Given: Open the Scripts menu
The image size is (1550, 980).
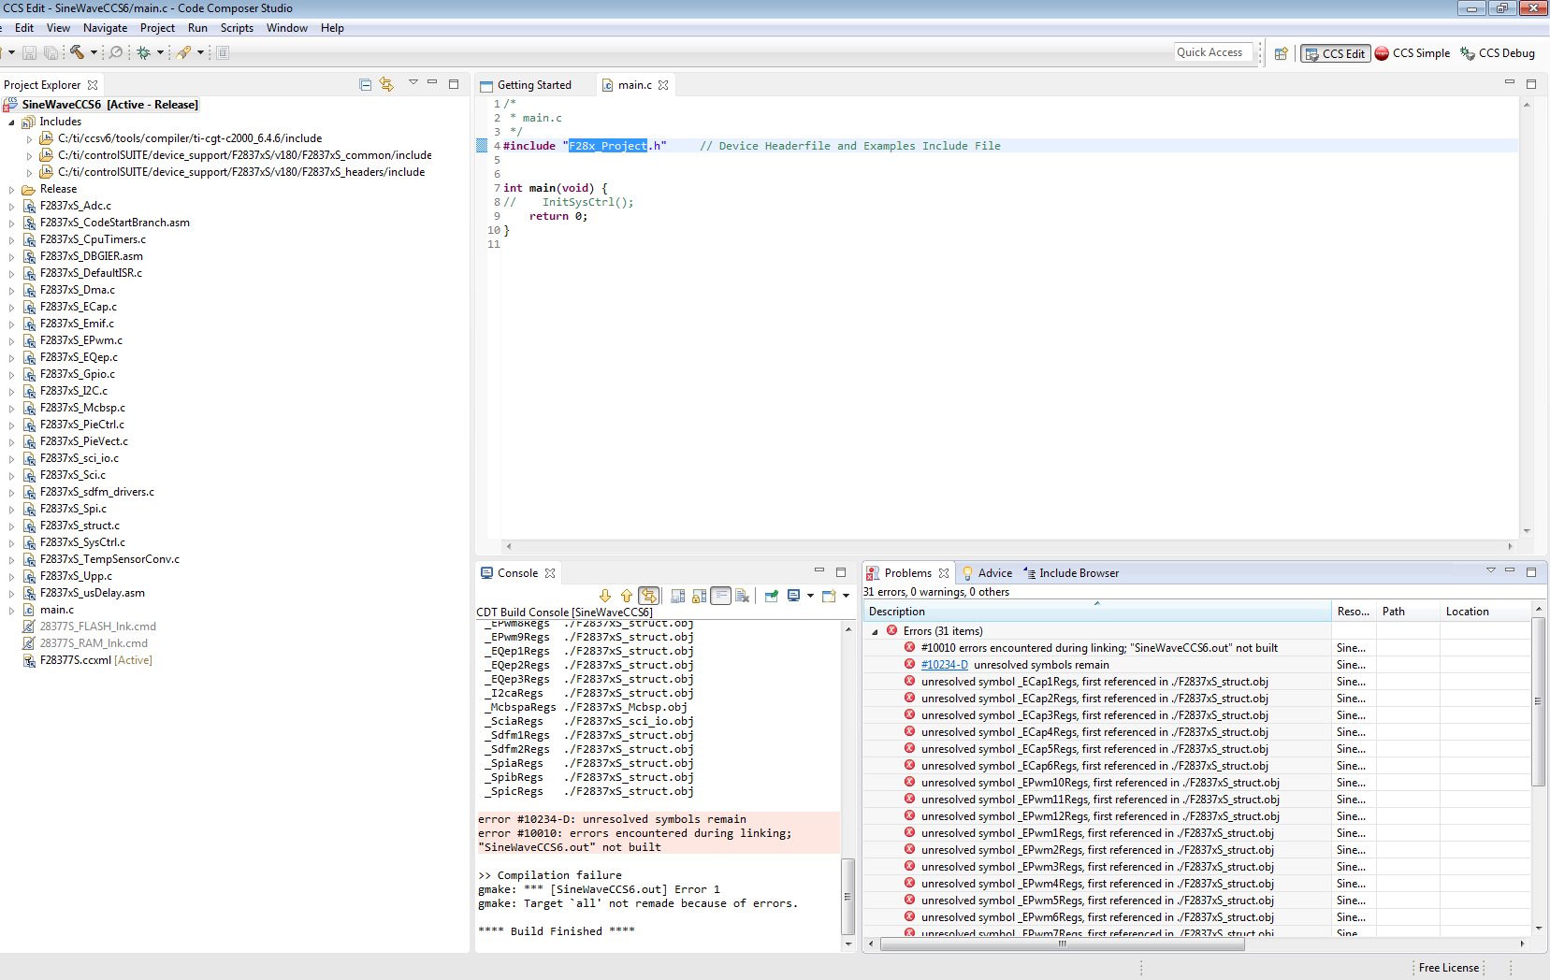Looking at the screenshot, I should point(237,28).
